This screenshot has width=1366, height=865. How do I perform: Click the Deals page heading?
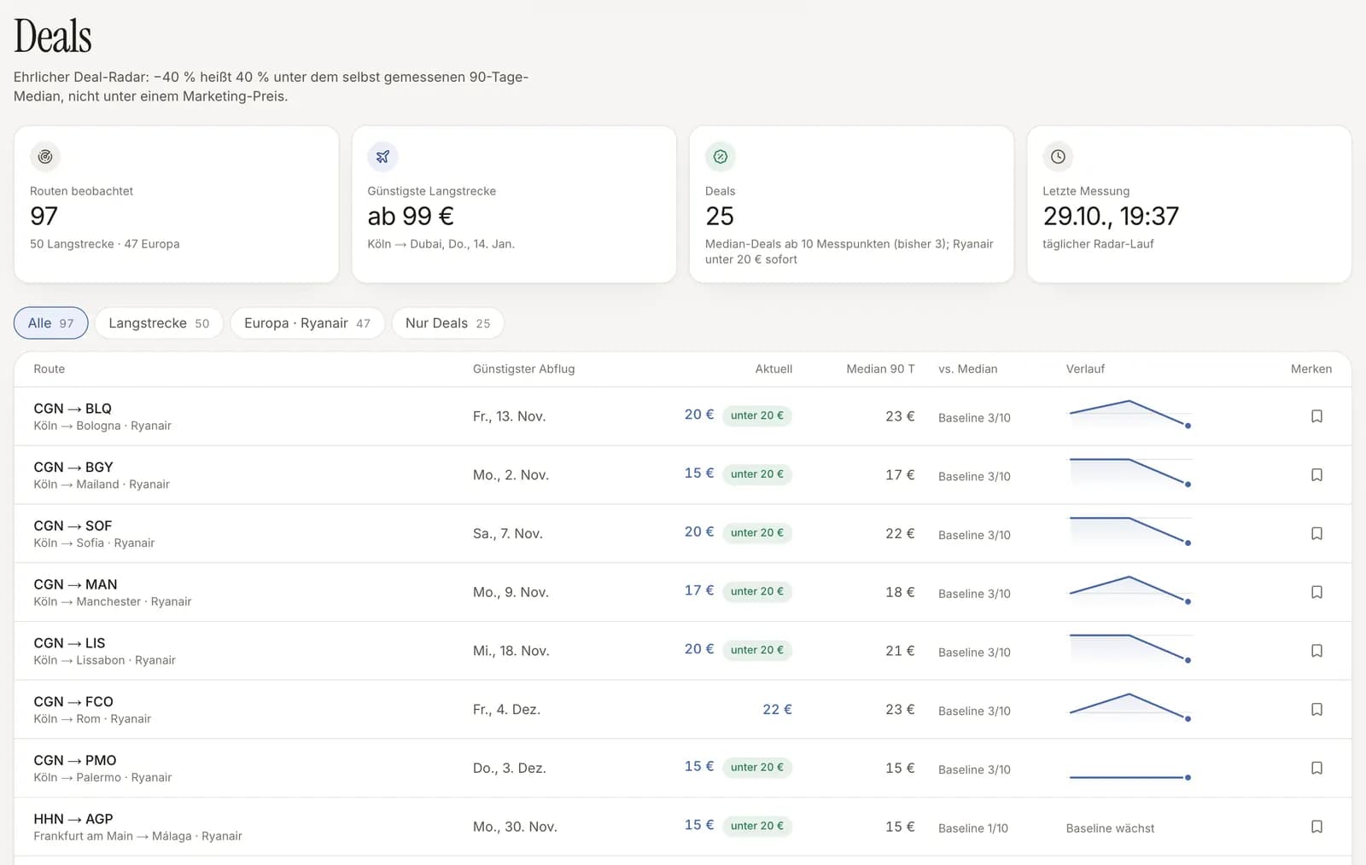tap(53, 37)
